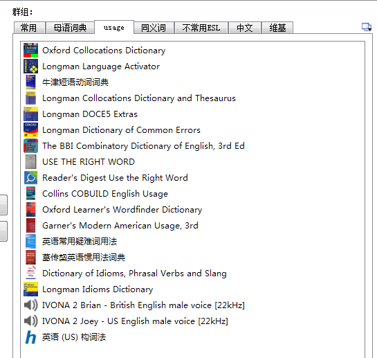This screenshot has width=377, height=358.
Task: Click Longman Idioms Dictionary cover icon
Action: tap(30, 289)
